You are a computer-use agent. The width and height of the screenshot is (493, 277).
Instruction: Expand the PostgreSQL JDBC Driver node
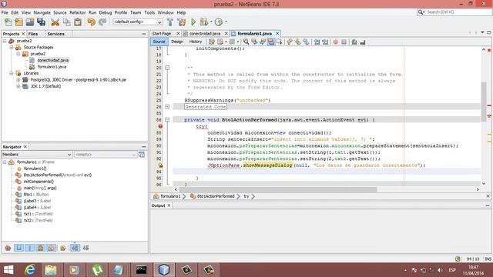18,80
